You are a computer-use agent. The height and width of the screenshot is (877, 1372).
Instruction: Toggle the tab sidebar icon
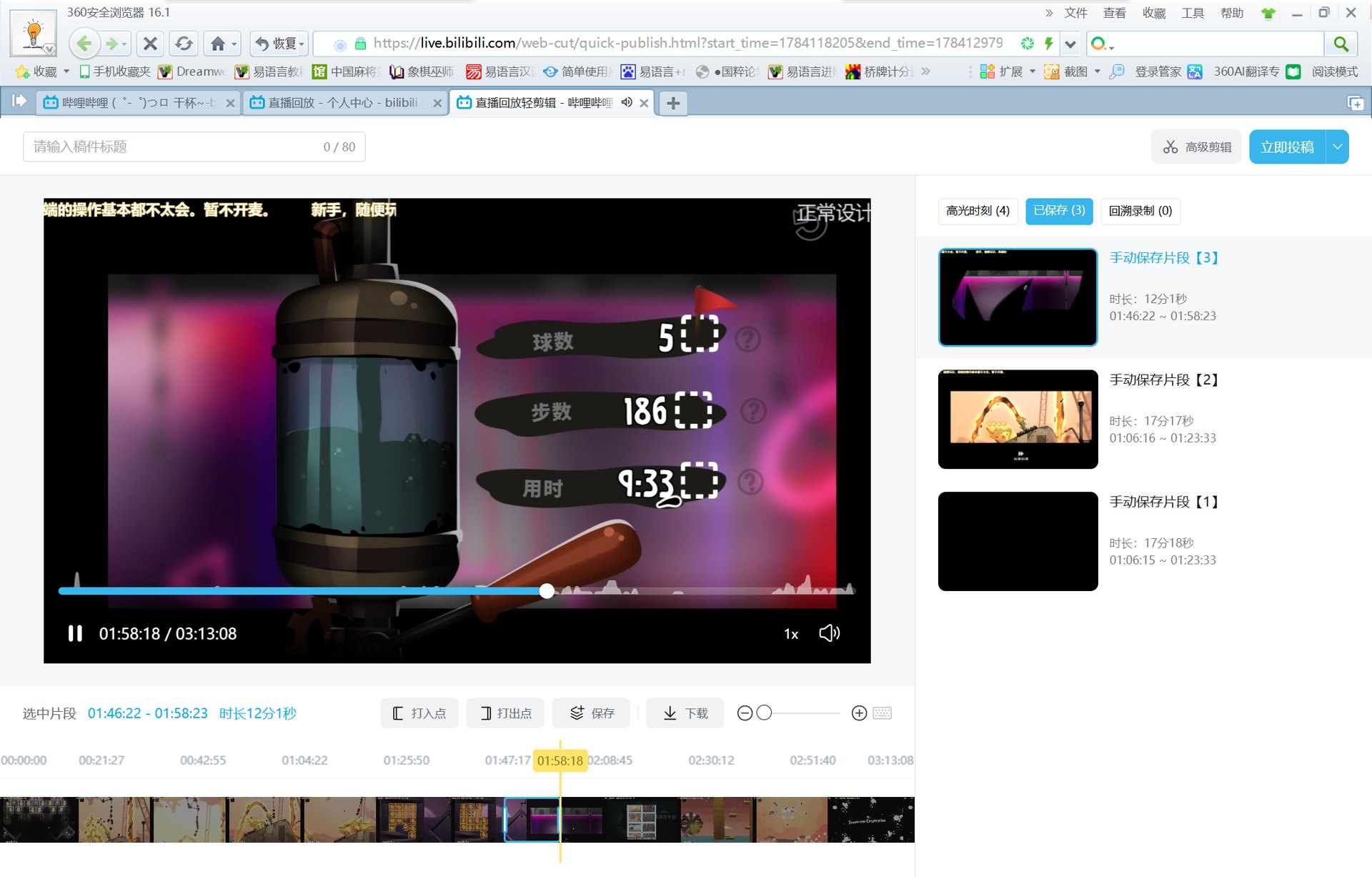(x=19, y=101)
